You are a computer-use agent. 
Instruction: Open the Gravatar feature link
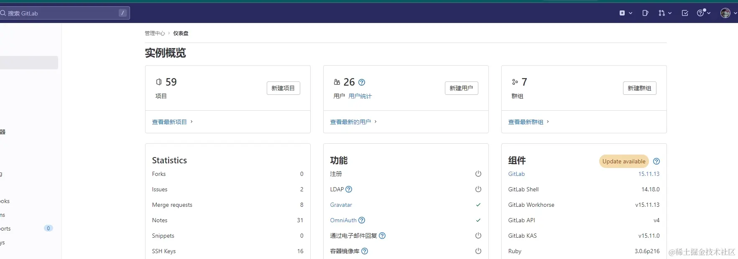point(341,205)
